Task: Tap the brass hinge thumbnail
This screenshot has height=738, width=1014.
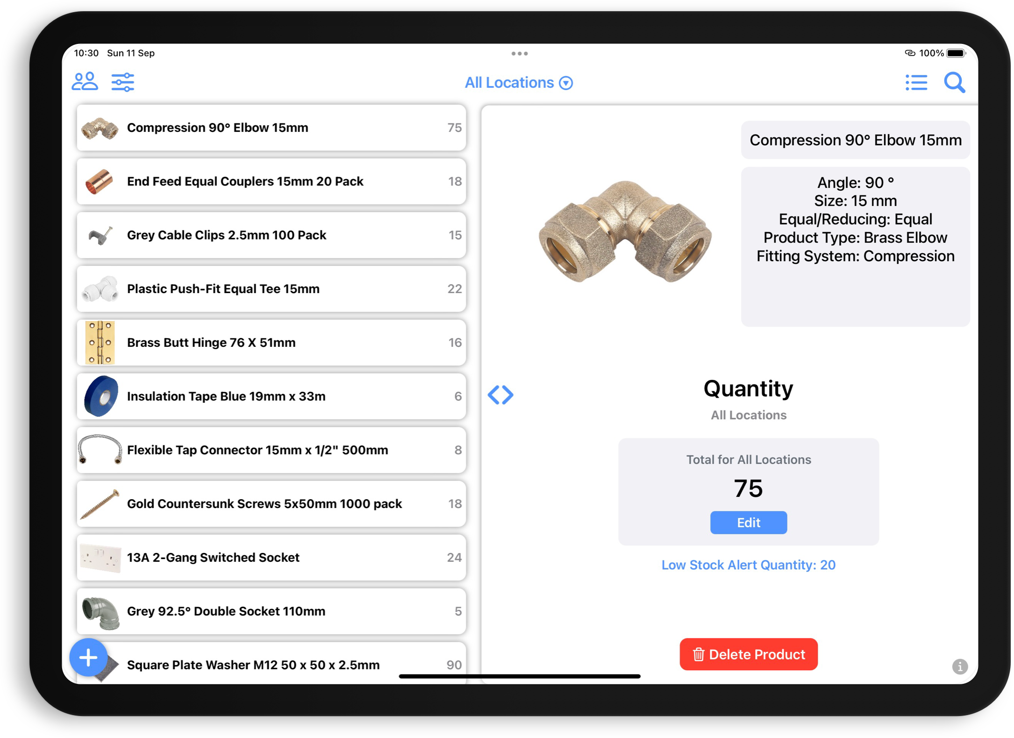Action: (100, 343)
